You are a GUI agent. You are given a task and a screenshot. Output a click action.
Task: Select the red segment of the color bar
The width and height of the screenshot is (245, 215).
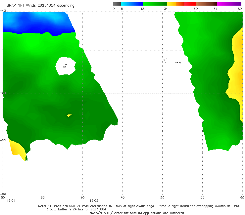tap(190, 4)
